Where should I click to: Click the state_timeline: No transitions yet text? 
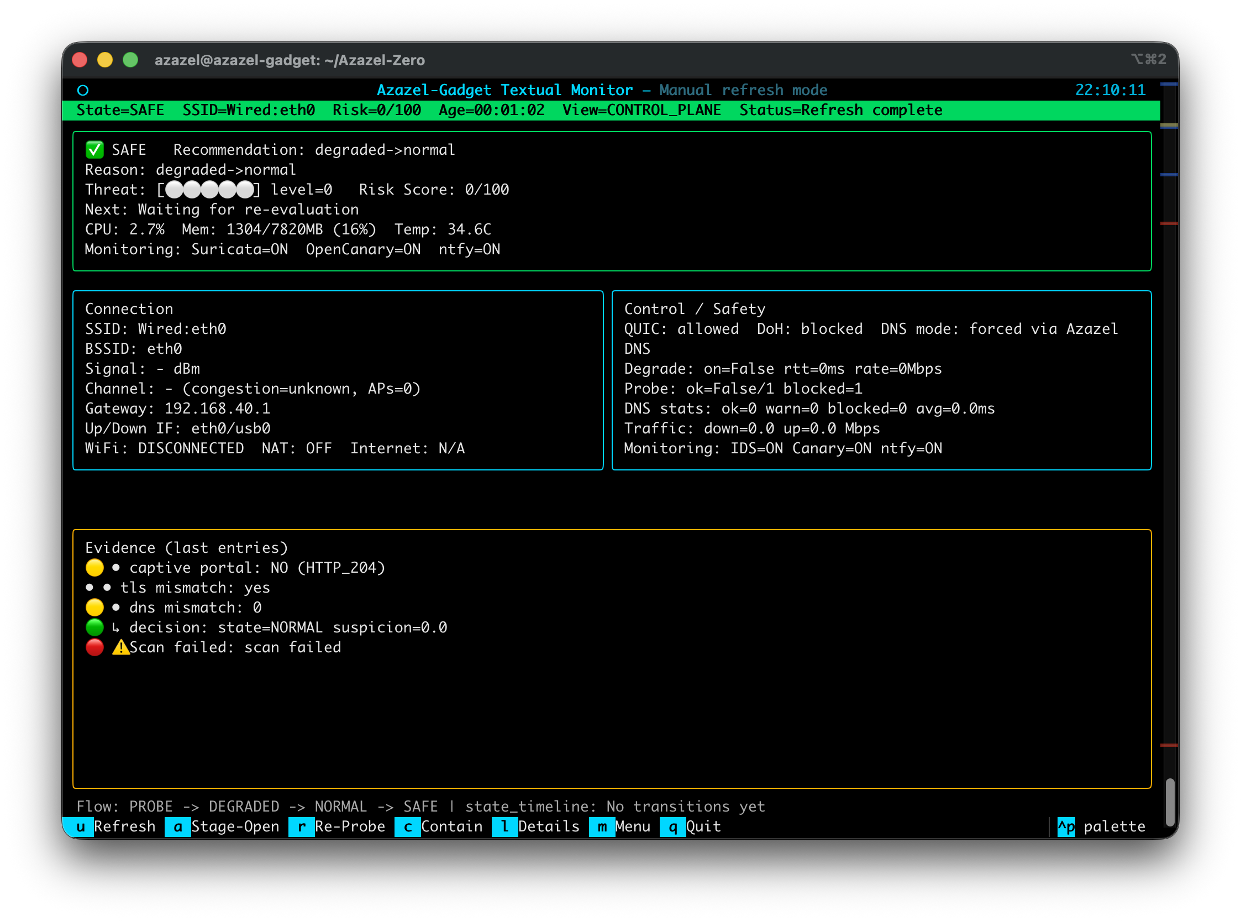(615, 806)
